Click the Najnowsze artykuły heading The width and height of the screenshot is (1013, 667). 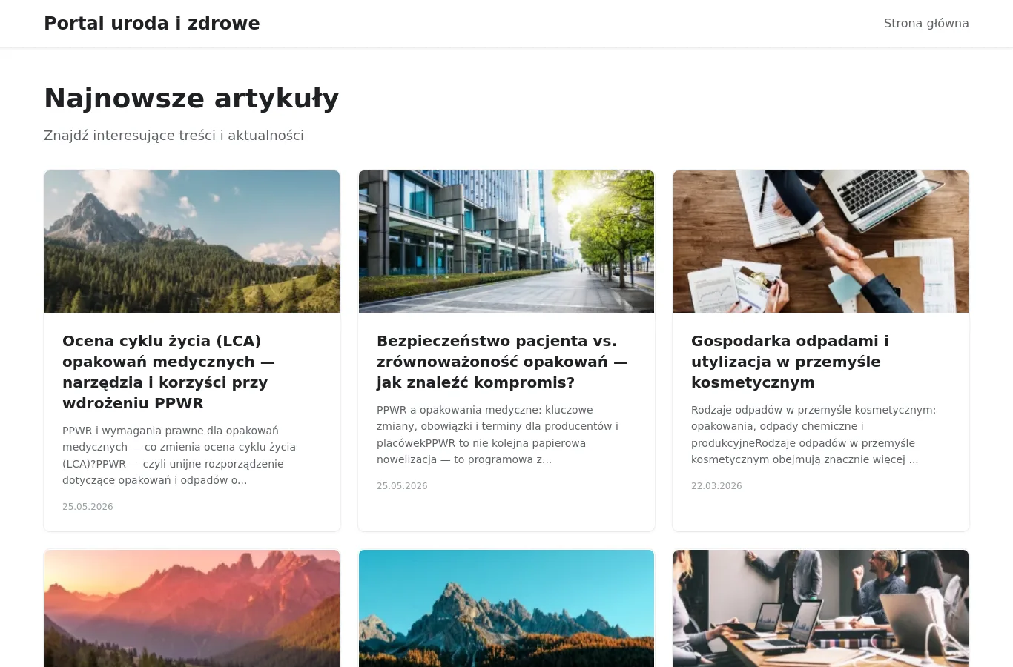pos(191,99)
